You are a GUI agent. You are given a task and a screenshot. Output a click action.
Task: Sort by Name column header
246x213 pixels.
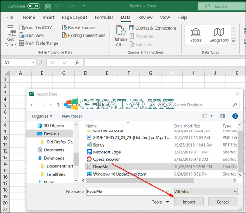[91, 126]
